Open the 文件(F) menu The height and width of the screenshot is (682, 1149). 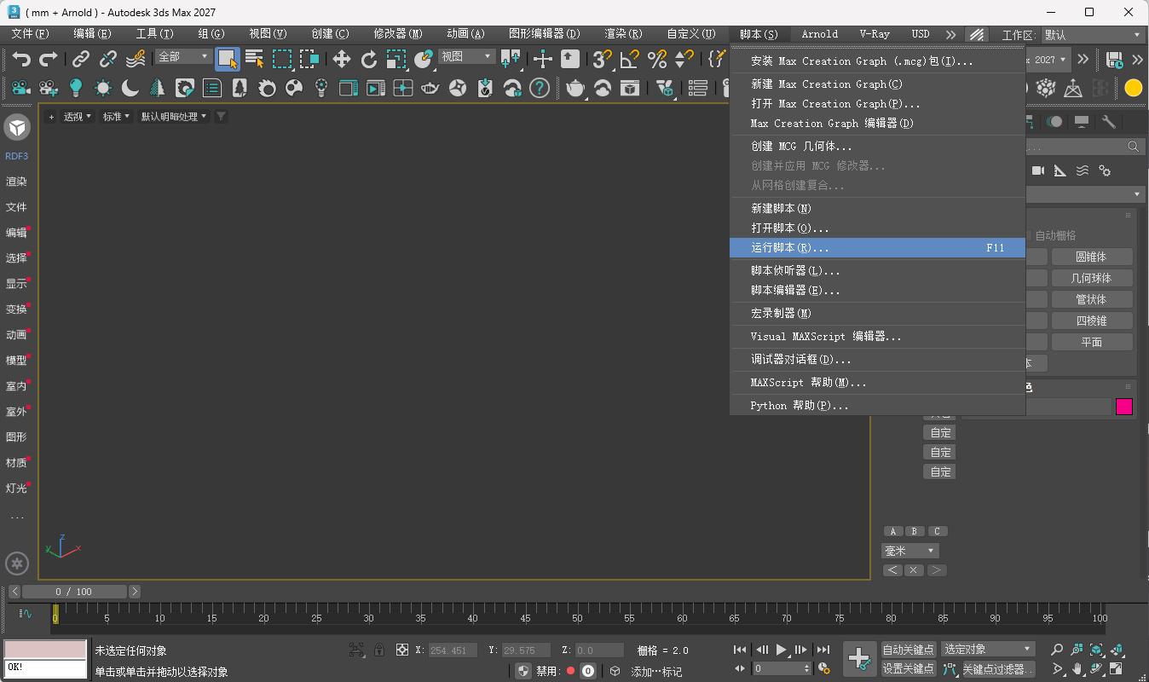point(31,34)
